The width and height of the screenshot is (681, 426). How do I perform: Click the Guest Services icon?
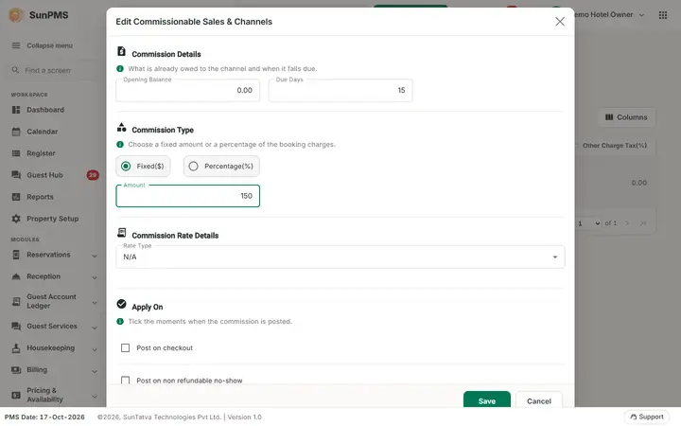pos(16,326)
